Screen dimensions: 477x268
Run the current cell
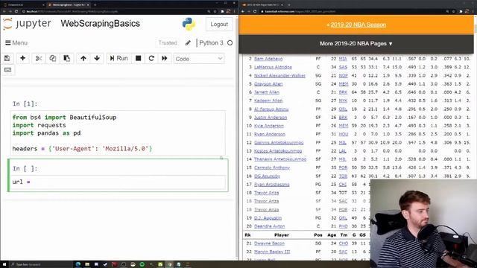click(x=119, y=58)
